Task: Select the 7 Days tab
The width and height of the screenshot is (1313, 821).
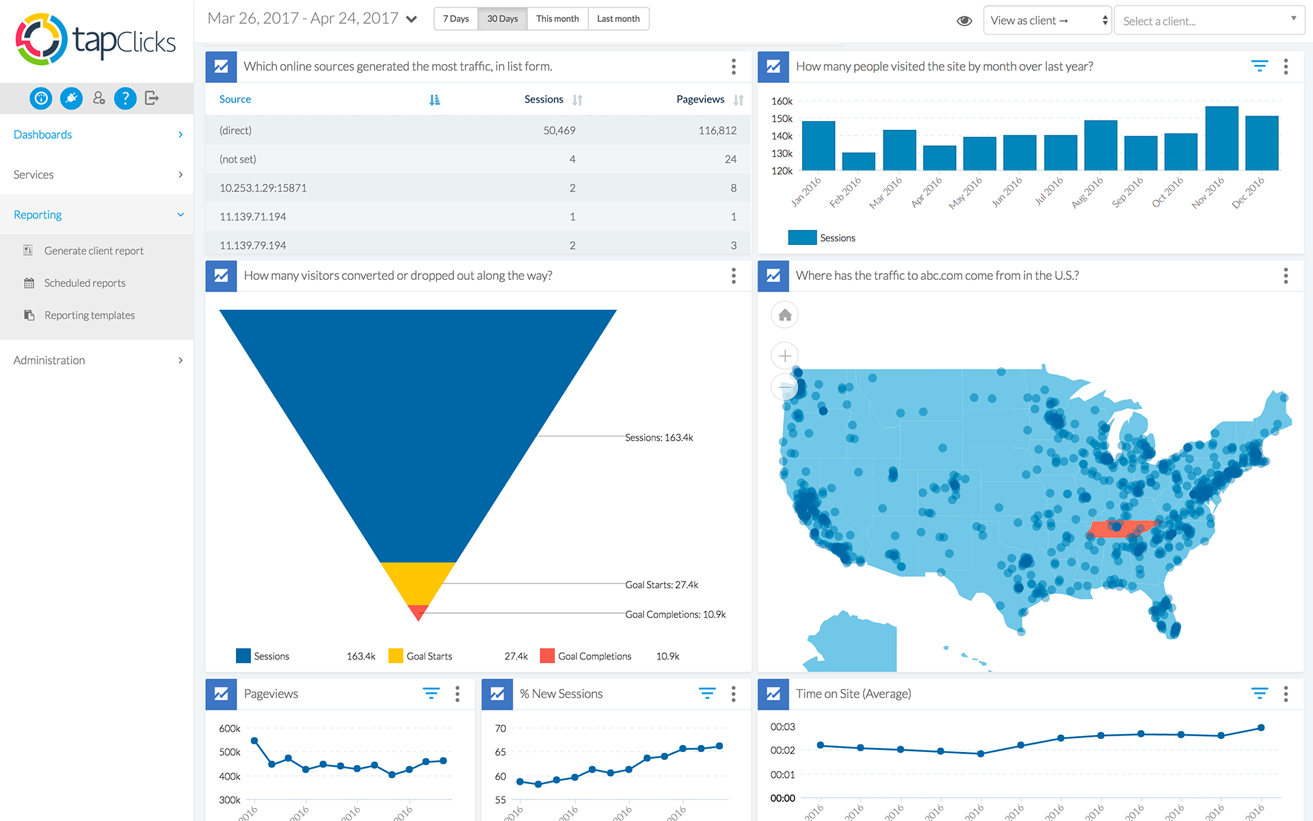Action: point(455,19)
